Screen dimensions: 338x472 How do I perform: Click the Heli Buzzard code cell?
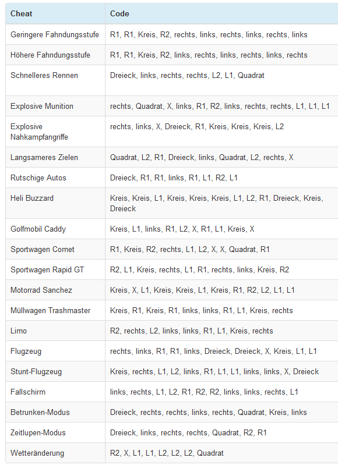(221, 204)
